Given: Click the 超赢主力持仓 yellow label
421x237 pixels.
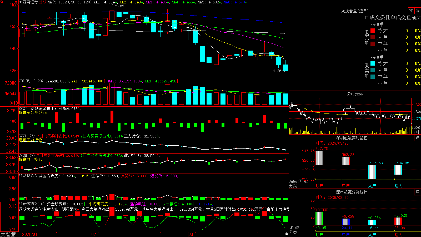Looking at the screenshot, I should [30, 140].
